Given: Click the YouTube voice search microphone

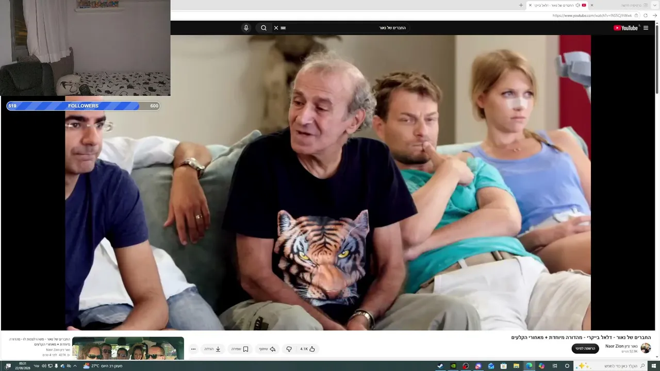Looking at the screenshot, I should tap(246, 28).
